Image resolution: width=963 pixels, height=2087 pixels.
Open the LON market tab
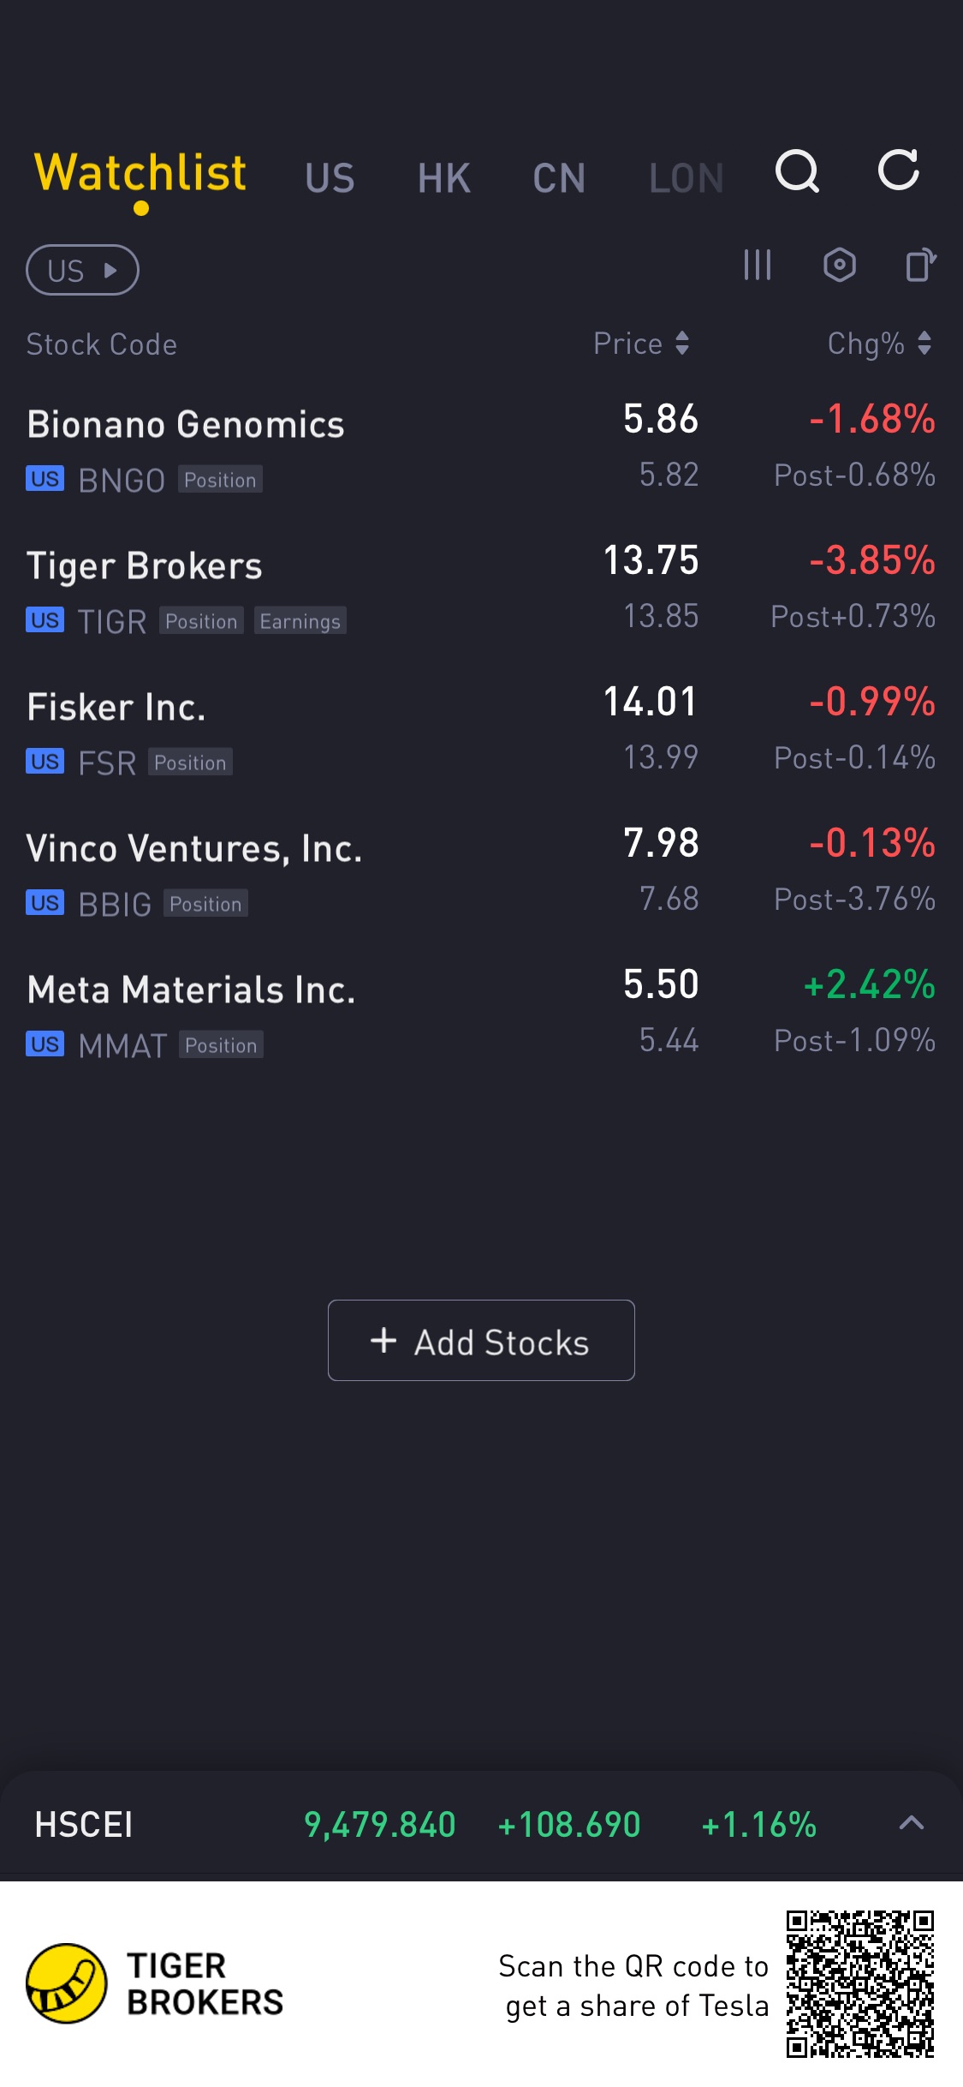[686, 178]
